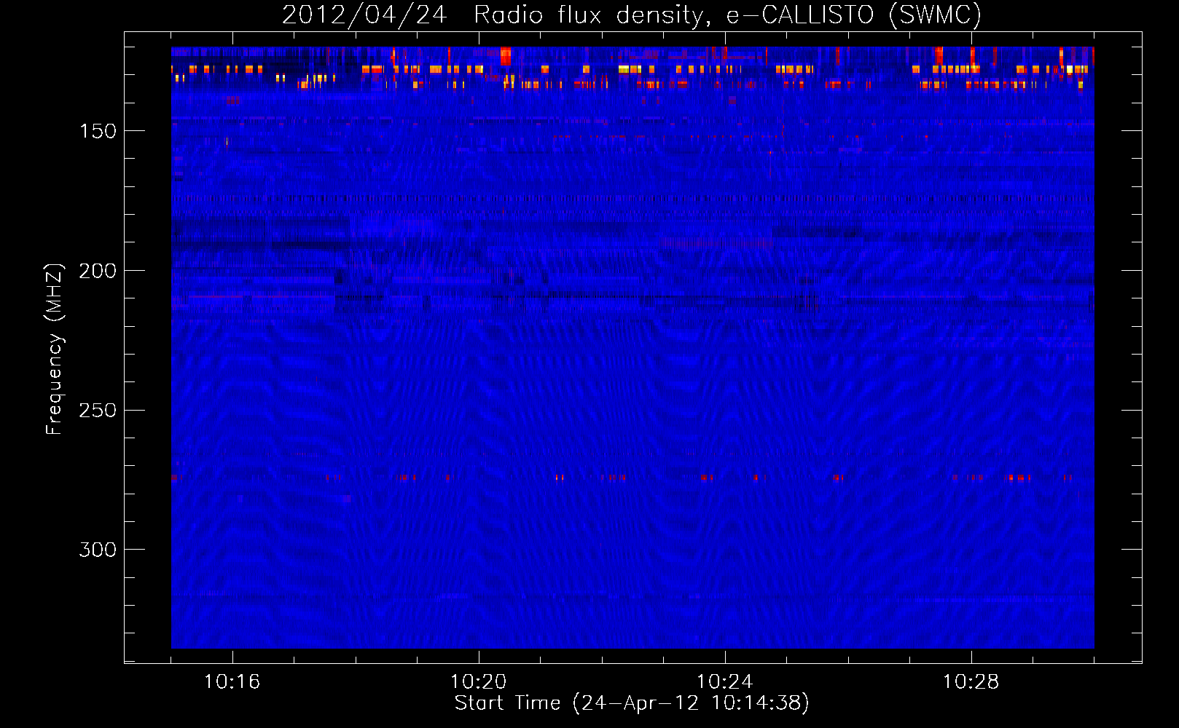The image size is (1179, 728).
Task: Click the "Frequency (MHZ)" axis label
Action: (x=55, y=349)
